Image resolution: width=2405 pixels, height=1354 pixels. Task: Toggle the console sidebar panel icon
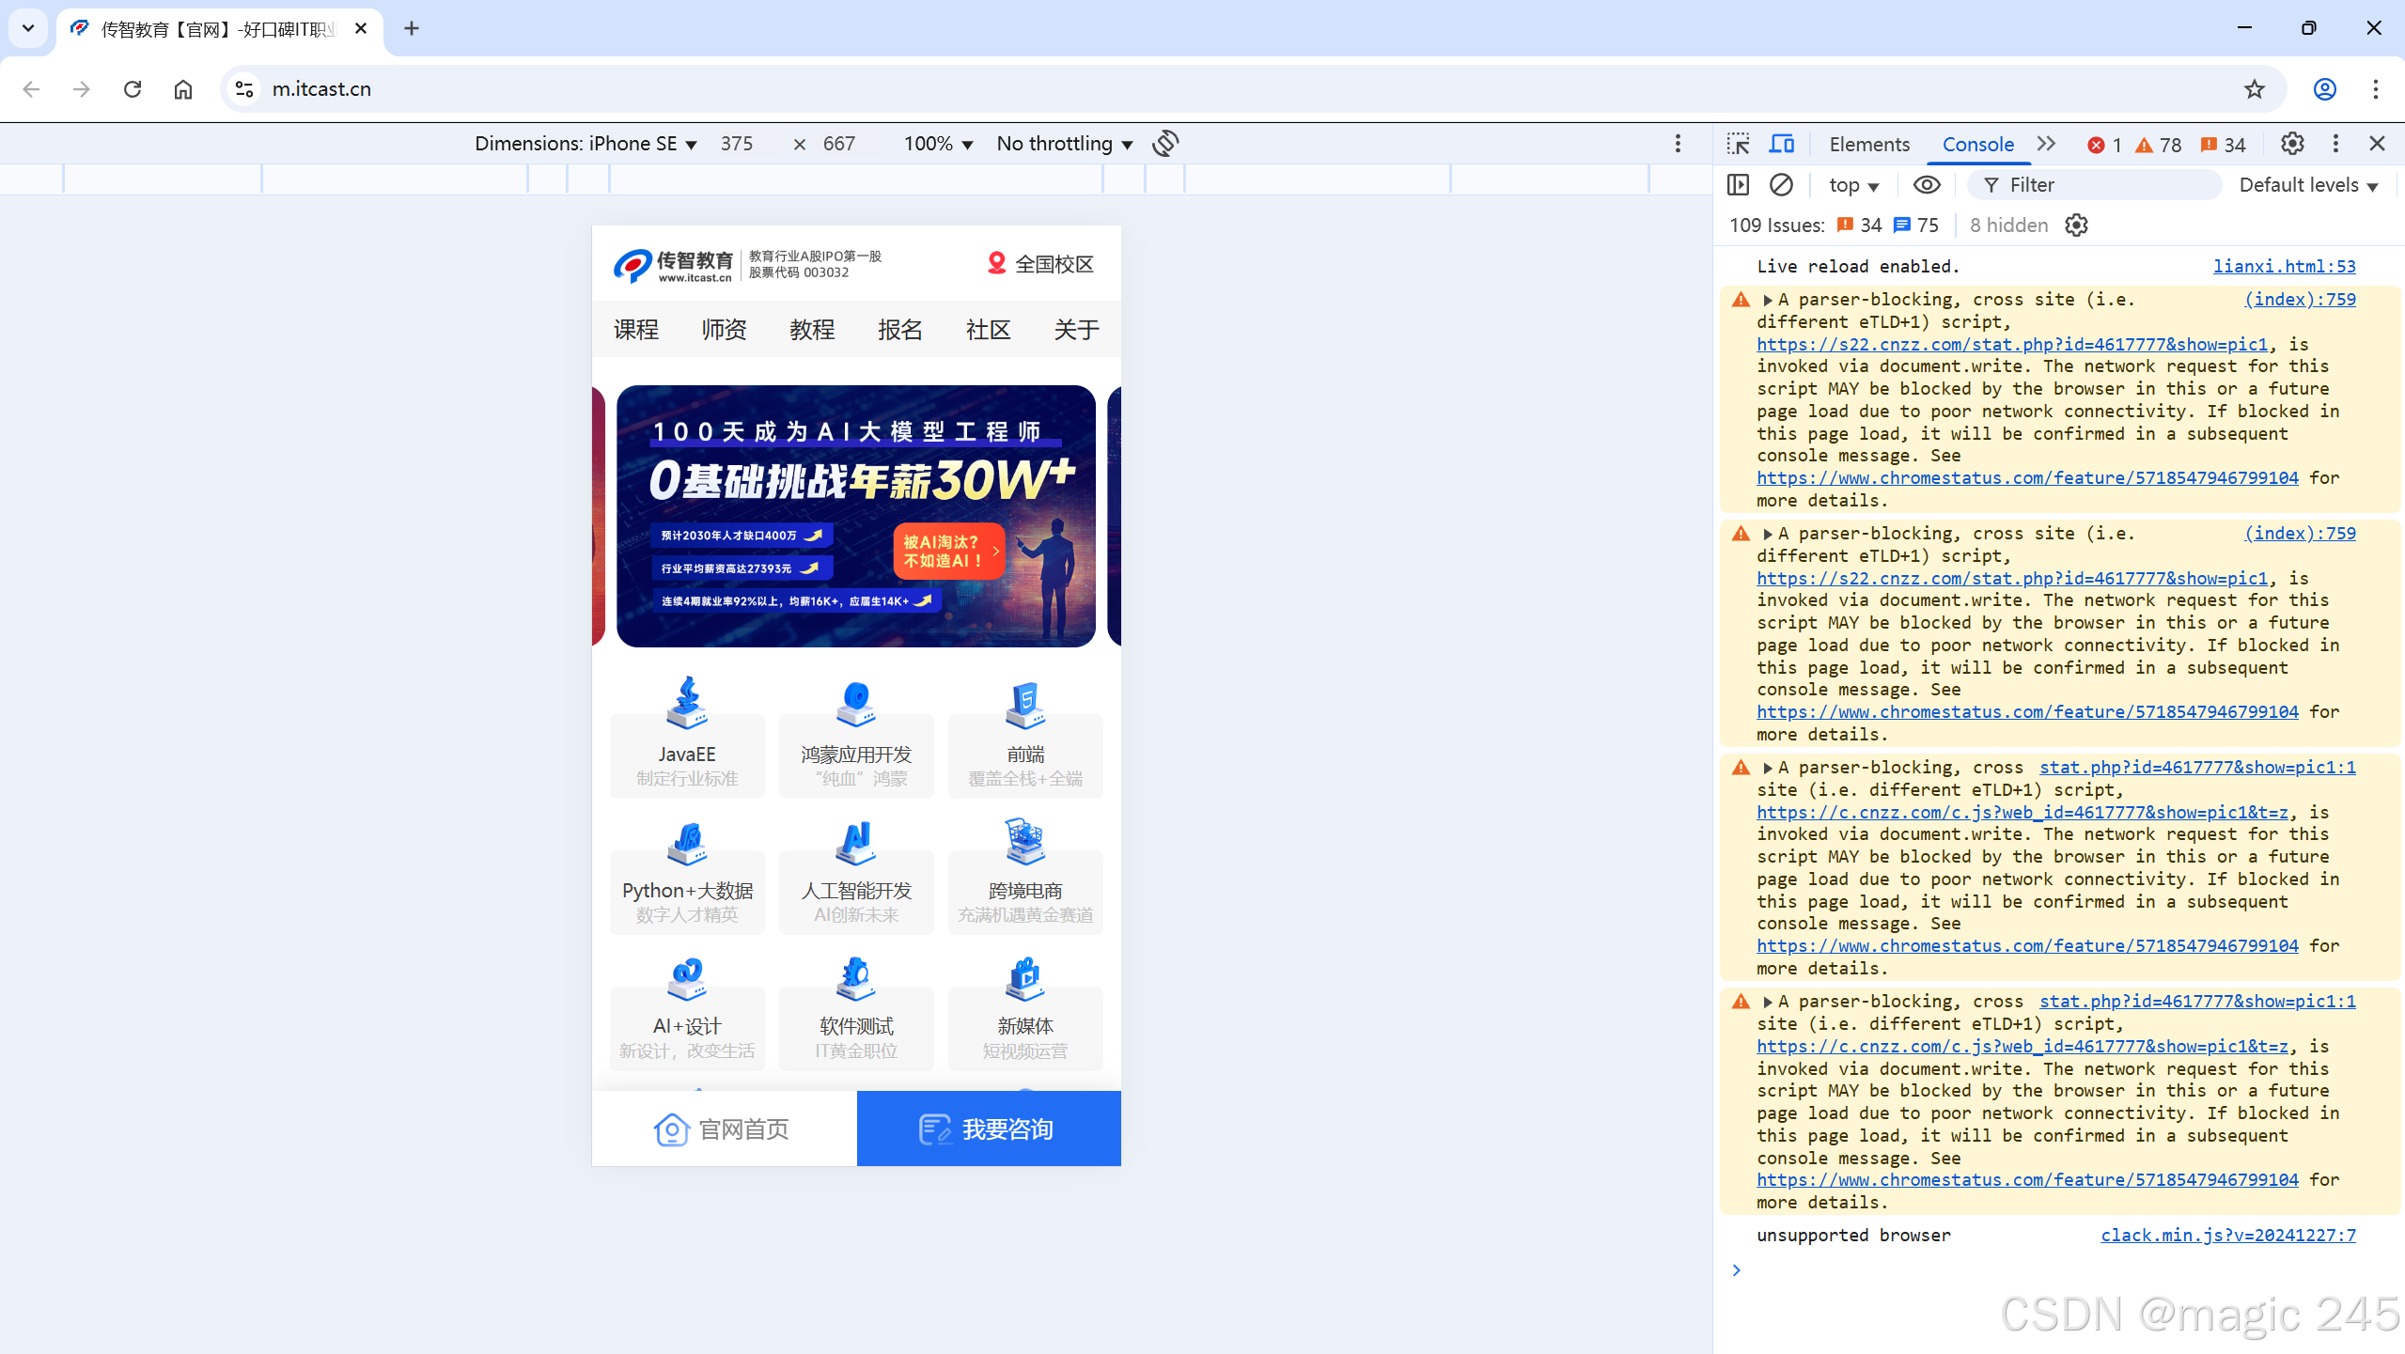1739,185
